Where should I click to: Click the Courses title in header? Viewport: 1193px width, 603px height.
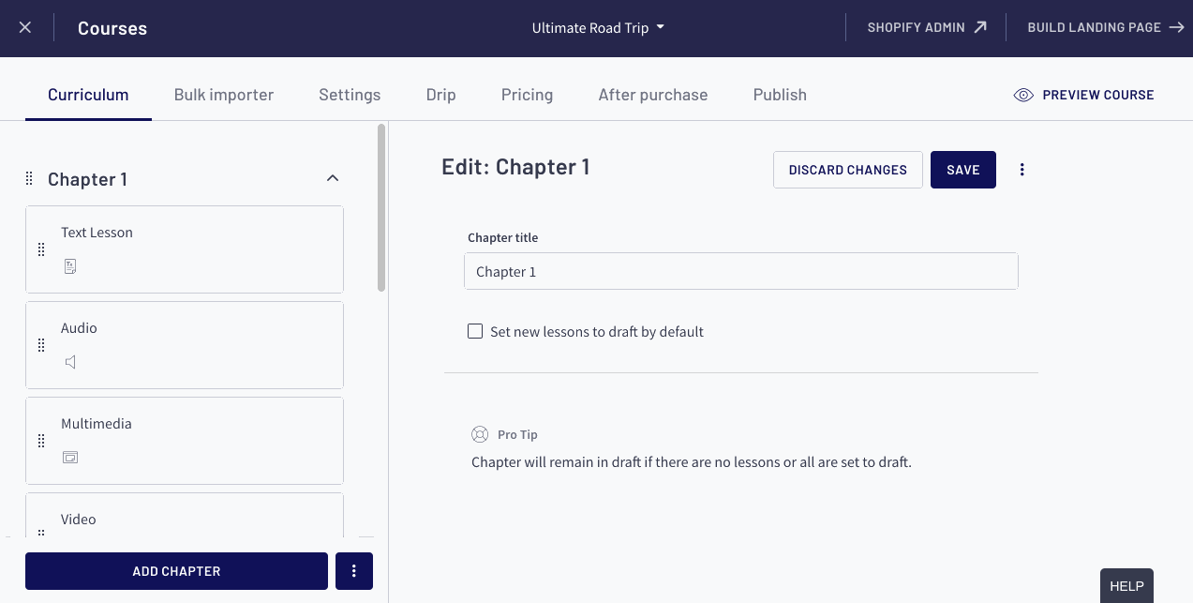[112, 28]
